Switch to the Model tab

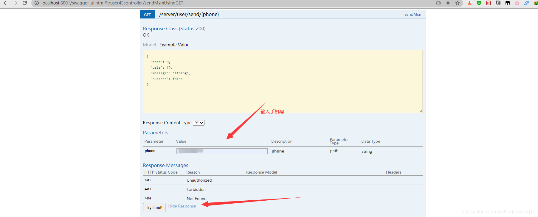149,45
